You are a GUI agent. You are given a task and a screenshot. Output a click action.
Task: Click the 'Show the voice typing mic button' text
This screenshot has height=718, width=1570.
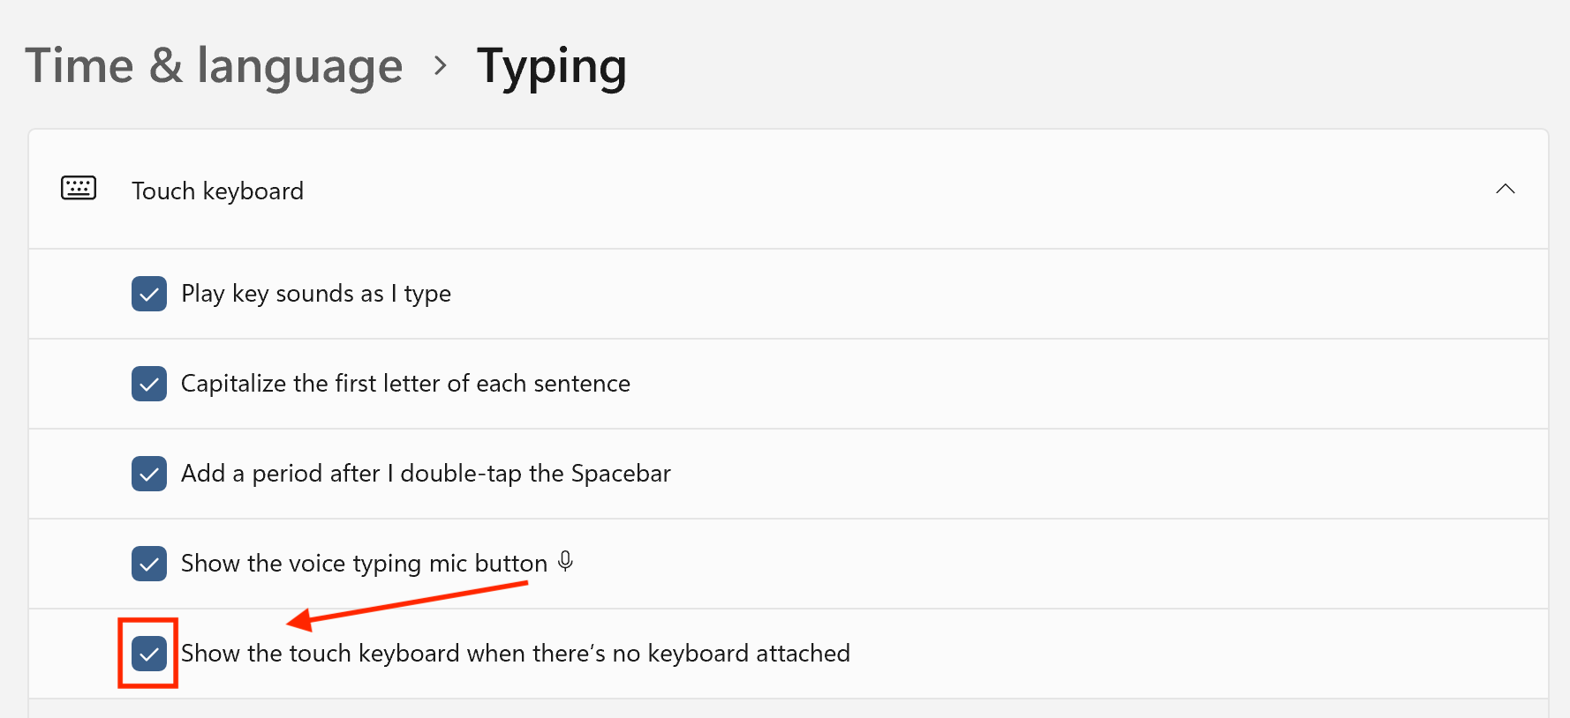point(364,564)
